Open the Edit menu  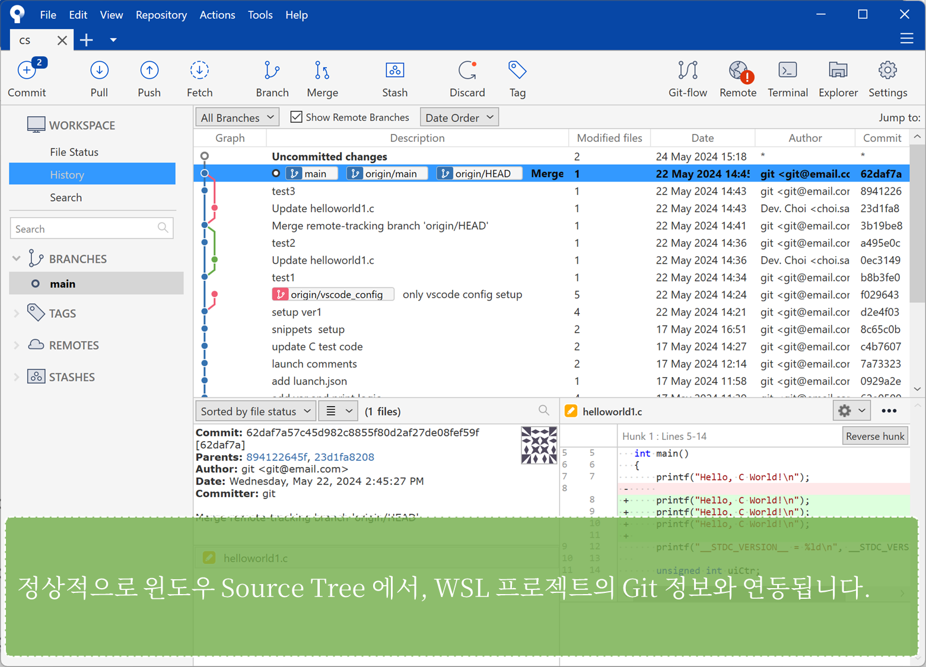point(78,15)
